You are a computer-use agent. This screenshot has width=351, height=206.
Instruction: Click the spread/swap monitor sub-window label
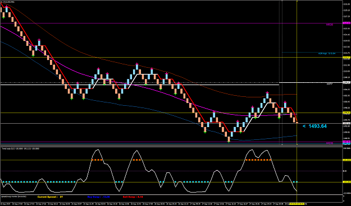click(x=14, y=196)
